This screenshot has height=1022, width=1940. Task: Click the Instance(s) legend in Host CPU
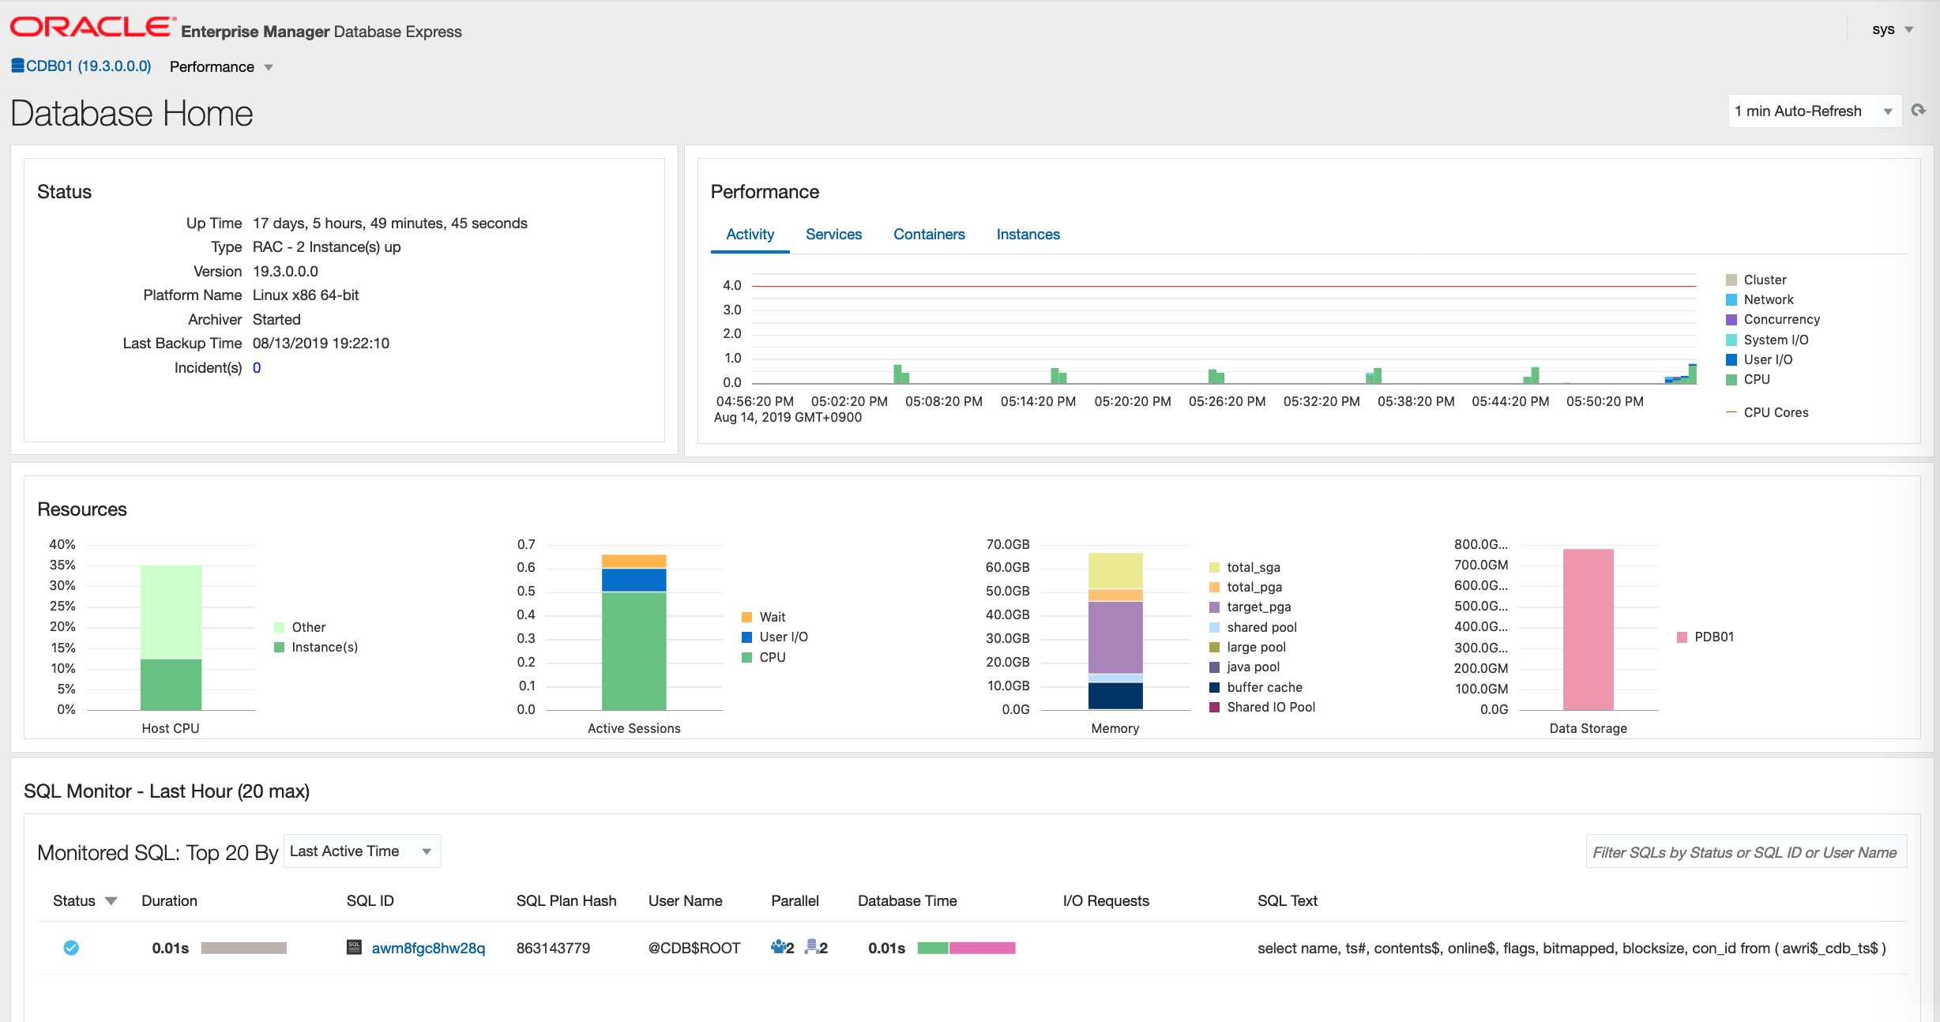click(316, 648)
